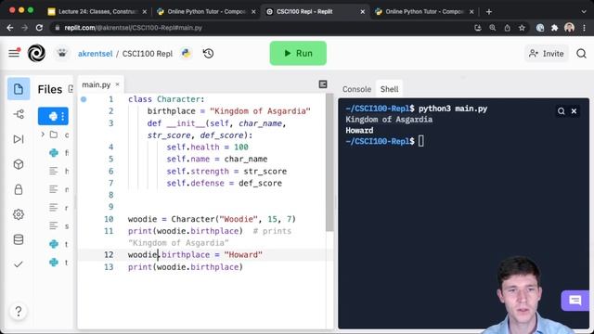Open version history clock icon
594x334 pixels.
[208, 54]
